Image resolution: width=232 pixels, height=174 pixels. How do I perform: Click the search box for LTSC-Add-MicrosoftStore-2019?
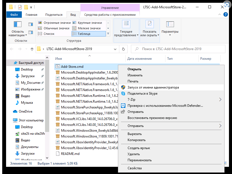(x=178, y=49)
